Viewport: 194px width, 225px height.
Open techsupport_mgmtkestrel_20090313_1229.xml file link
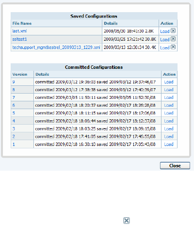[56, 48]
